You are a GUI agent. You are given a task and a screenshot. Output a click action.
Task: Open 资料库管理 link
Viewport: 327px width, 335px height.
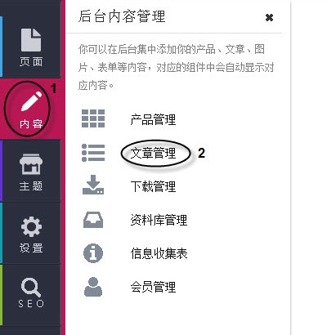click(x=159, y=220)
